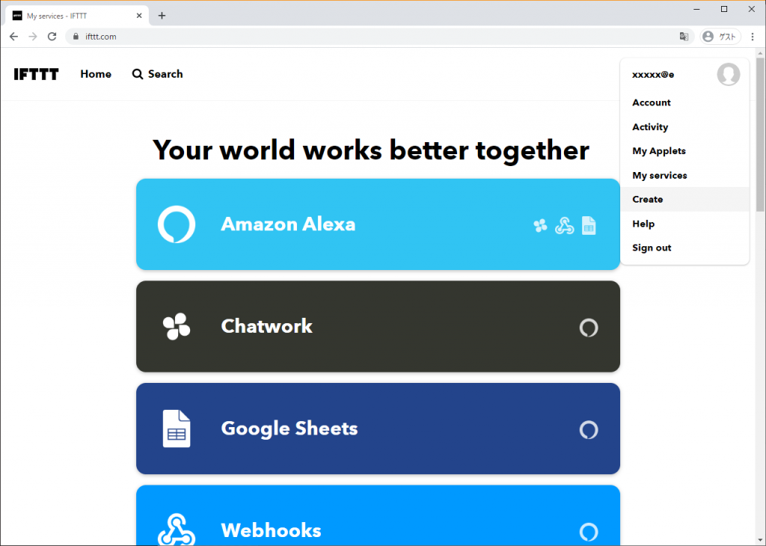
Task: Click browser back arrow
Action: pos(13,37)
